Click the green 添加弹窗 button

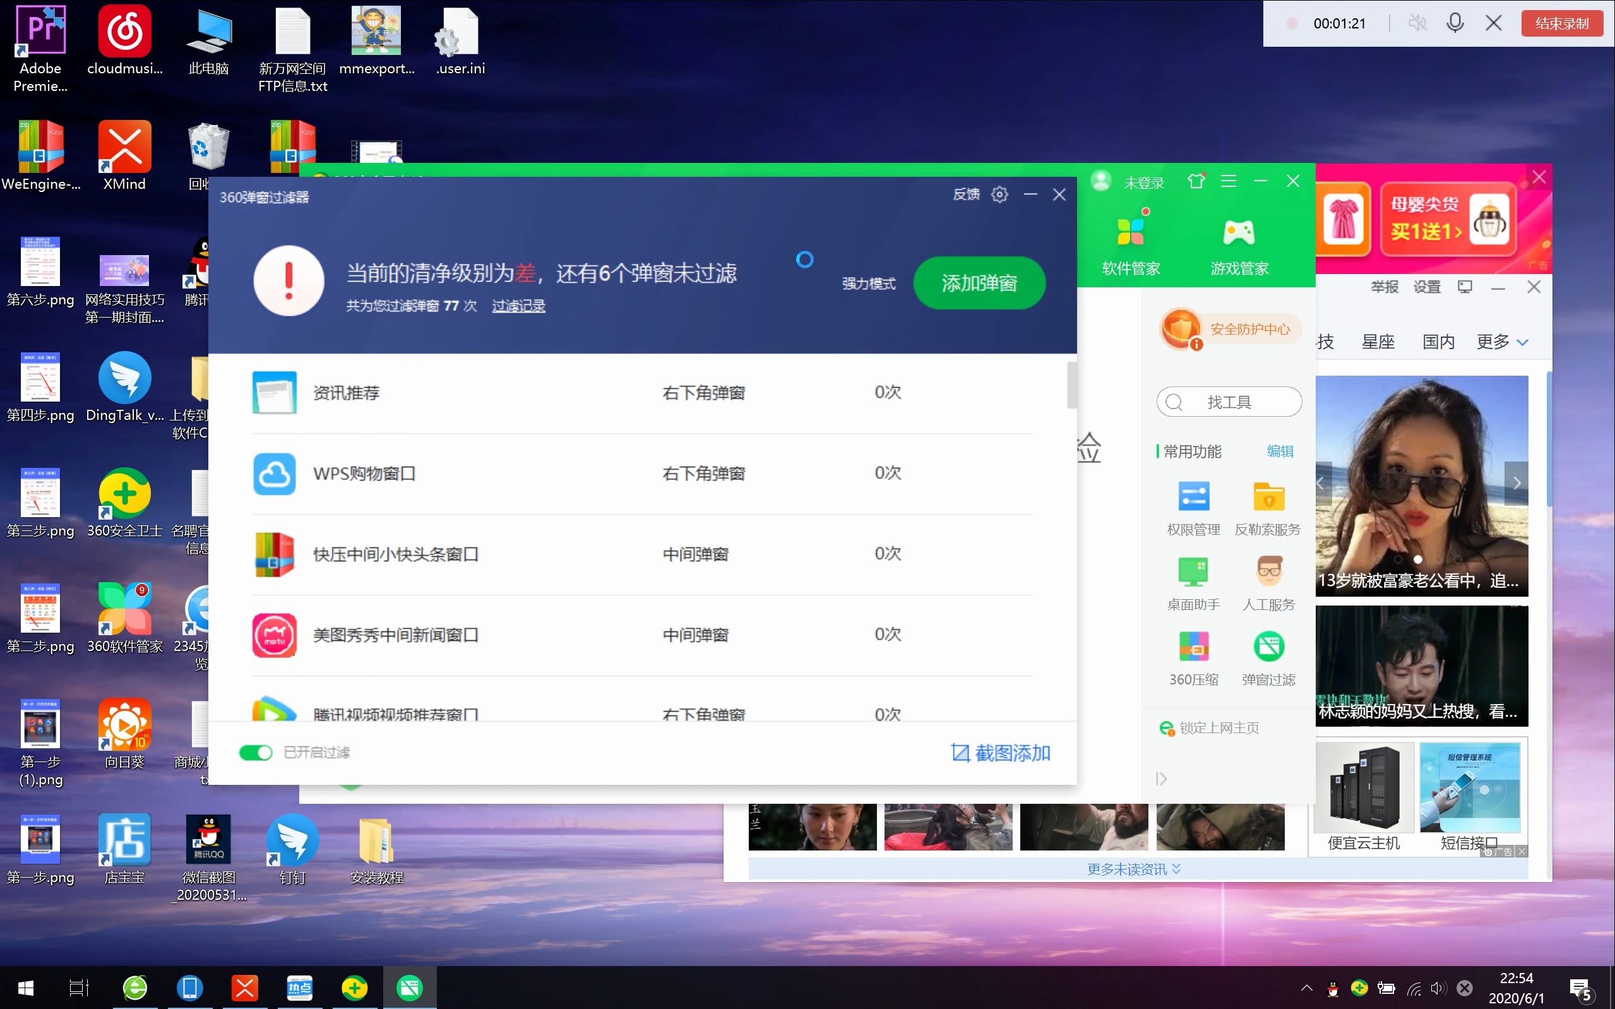coord(979,283)
